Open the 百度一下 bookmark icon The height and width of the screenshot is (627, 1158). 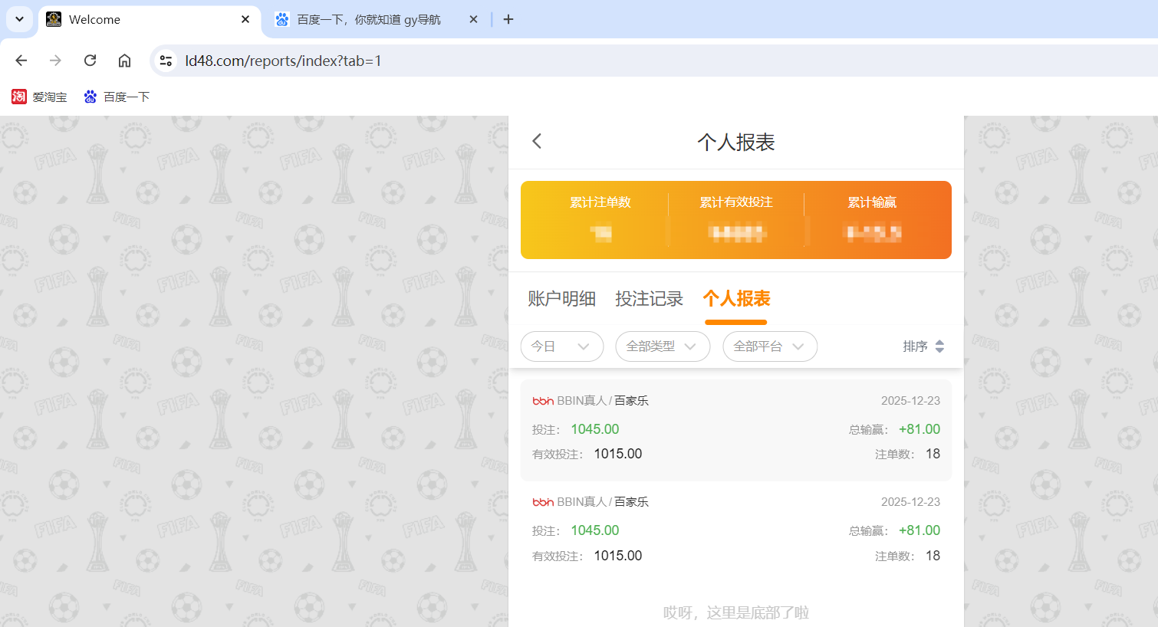(x=90, y=97)
